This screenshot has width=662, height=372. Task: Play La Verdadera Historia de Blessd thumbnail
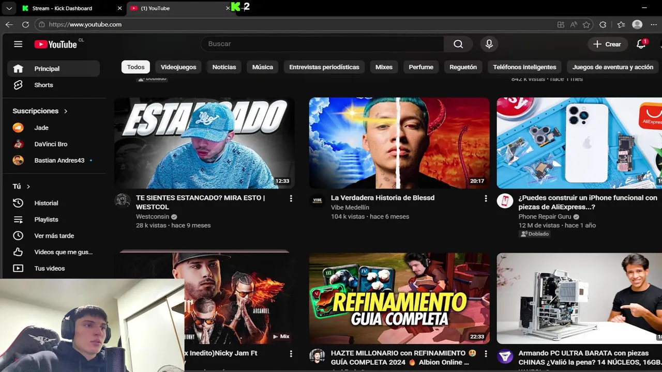click(399, 143)
